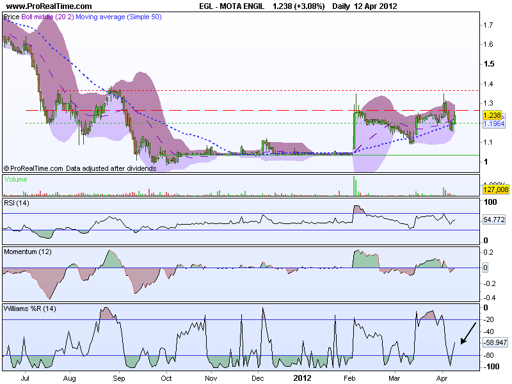The height and width of the screenshot is (384, 512).
Task: Click the 'EGL - MOTA ENGIL' chart title
Action: point(232,6)
